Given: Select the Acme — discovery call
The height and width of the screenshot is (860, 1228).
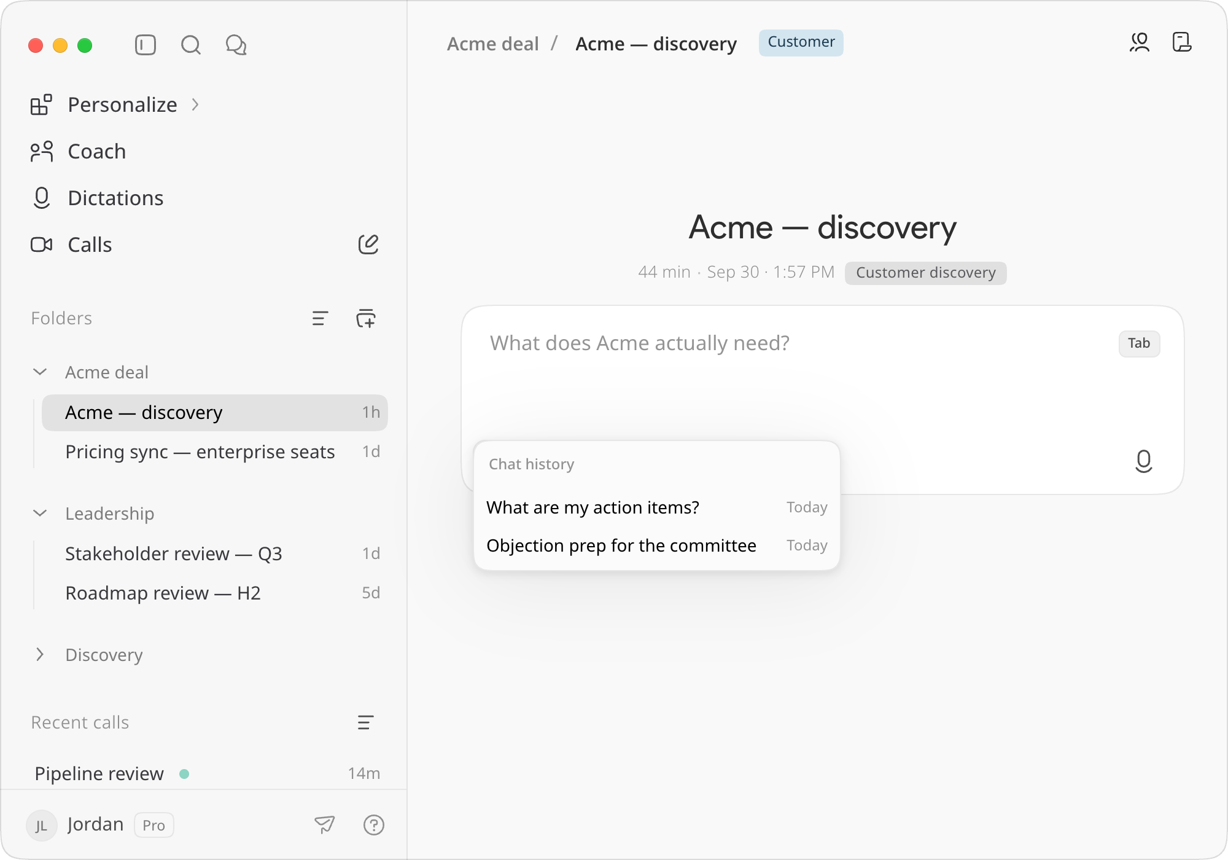Looking at the screenshot, I should click(x=215, y=412).
